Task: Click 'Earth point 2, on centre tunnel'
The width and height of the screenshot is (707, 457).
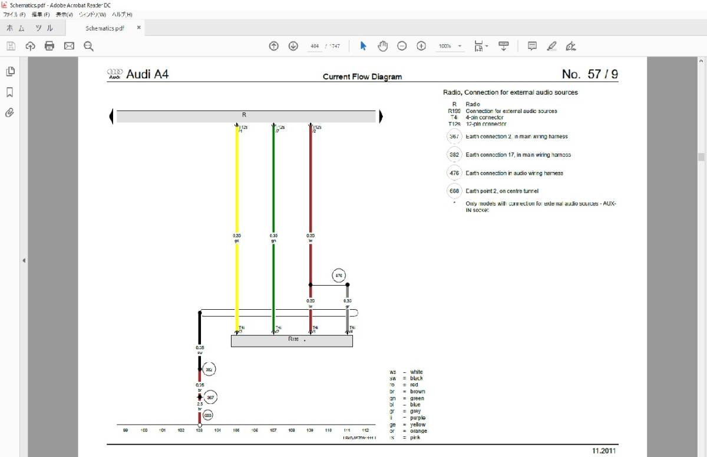Action: [x=502, y=191]
